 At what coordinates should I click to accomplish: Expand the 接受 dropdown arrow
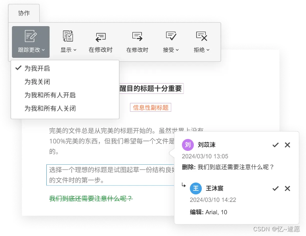point(177,50)
